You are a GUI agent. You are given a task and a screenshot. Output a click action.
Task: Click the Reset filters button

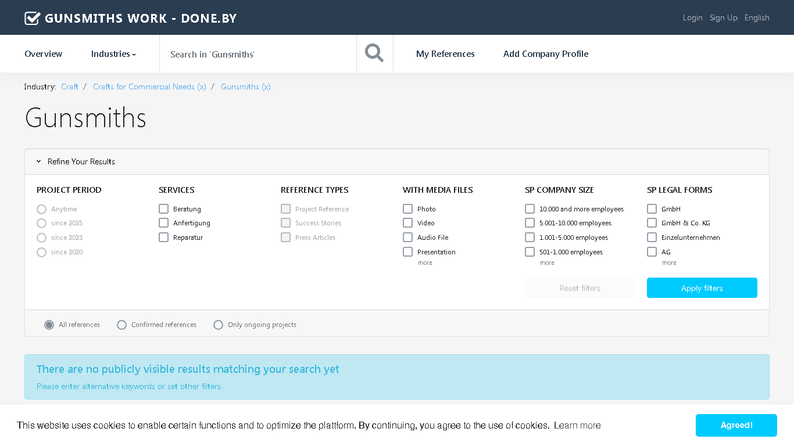click(x=580, y=288)
